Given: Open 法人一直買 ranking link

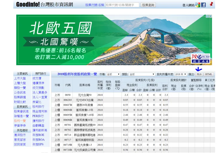Looking at the screenshot, I should 40,97.
